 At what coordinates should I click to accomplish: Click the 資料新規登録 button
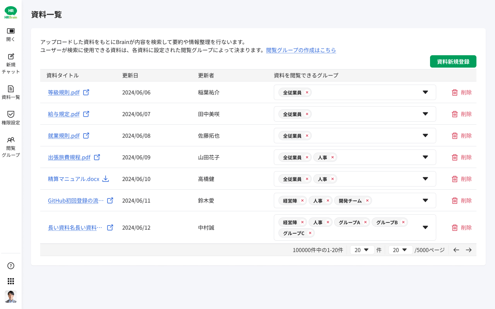pos(453,61)
